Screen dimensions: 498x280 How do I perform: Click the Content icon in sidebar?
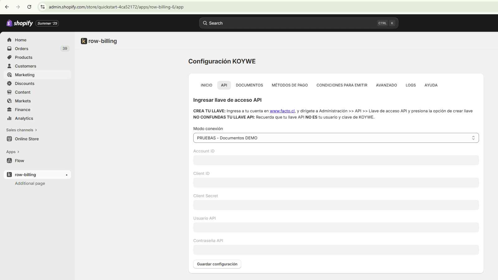(9, 92)
